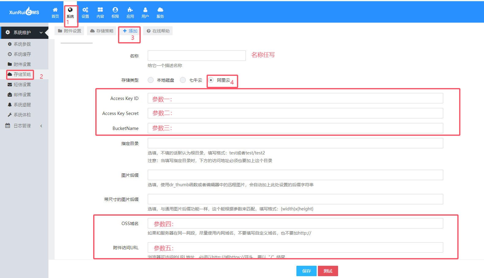
Task: Focus the 附件访问URL input field
Action: [295, 247]
